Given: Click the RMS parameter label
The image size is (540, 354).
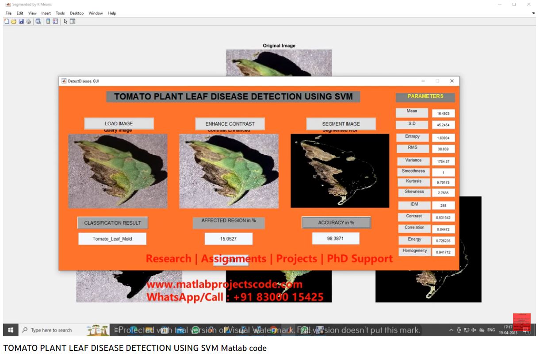Looking at the screenshot, I should tap(413, 148).
